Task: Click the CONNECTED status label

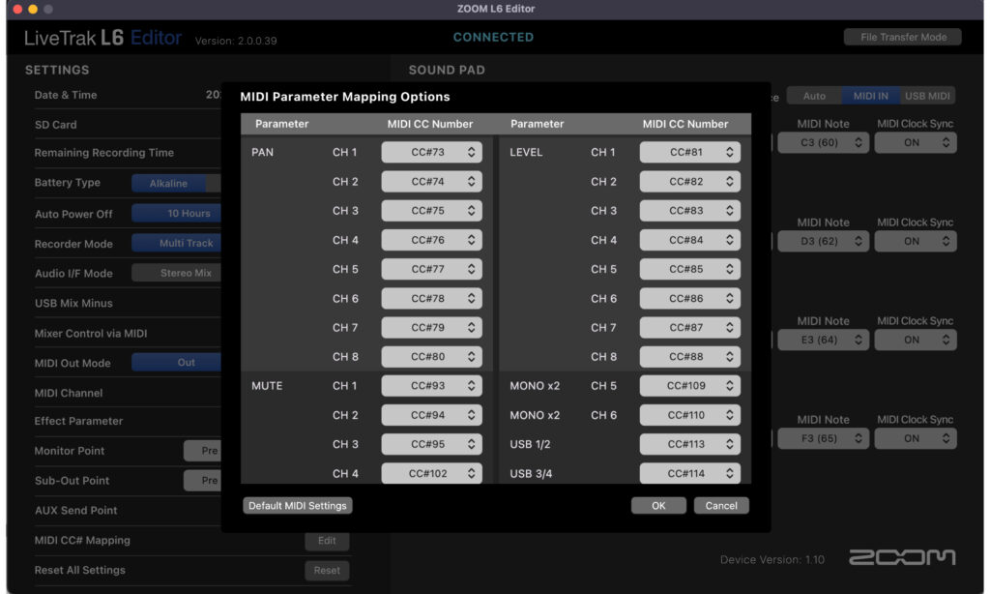Action: point(493,38)
